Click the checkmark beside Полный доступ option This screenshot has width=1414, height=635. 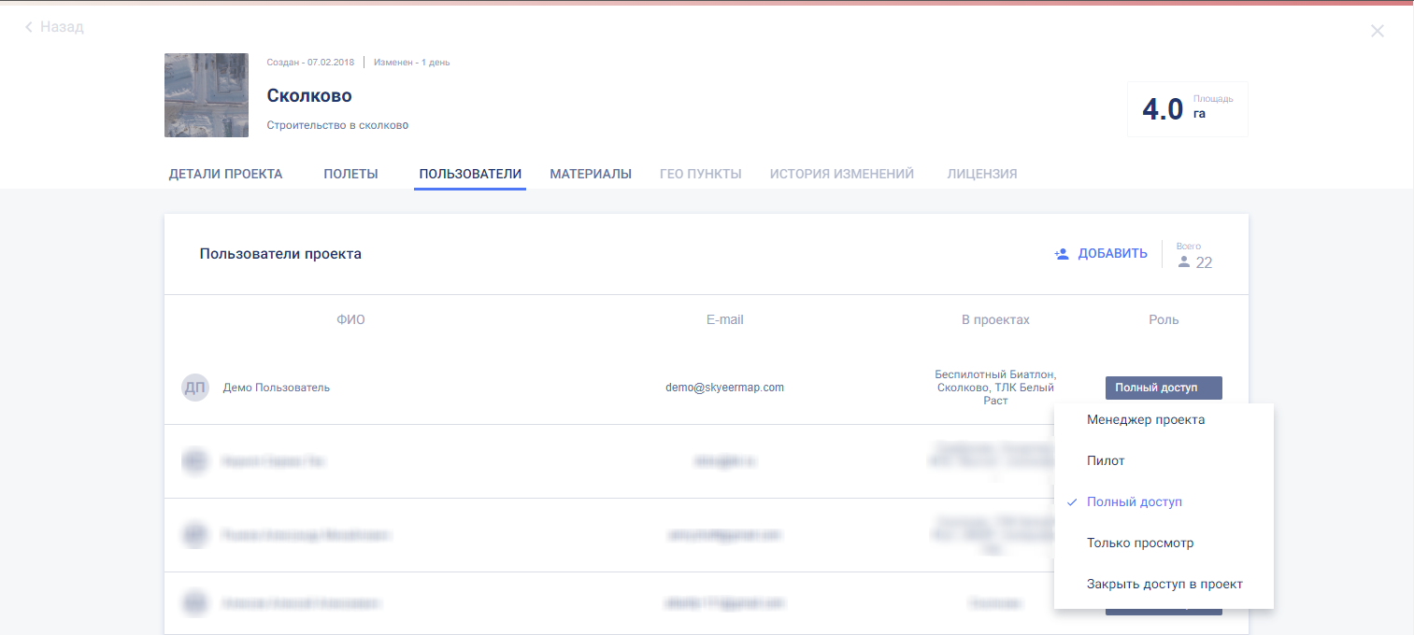tap(1072, 502)
